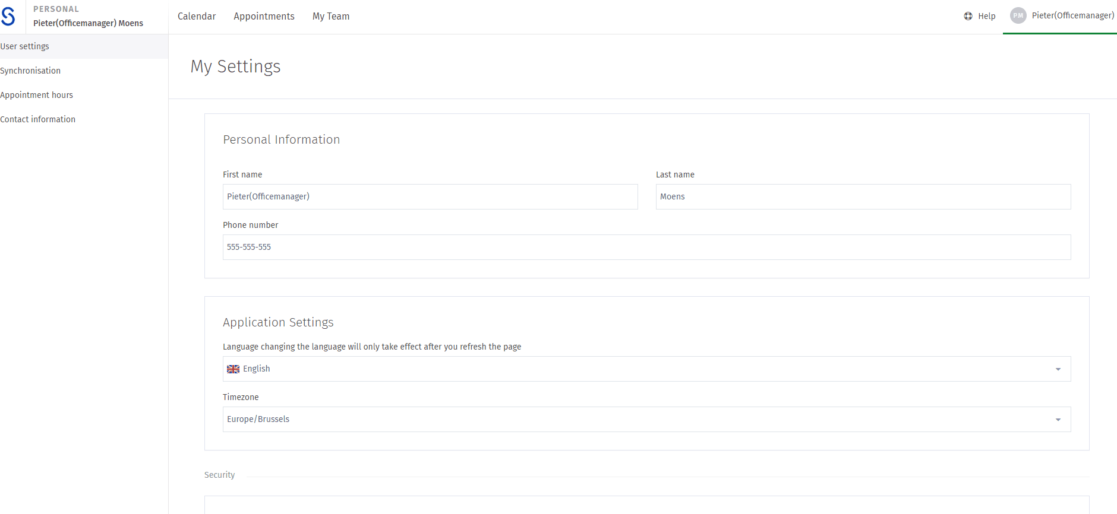Open Synchronisation in the sidebar

point(84,71)
